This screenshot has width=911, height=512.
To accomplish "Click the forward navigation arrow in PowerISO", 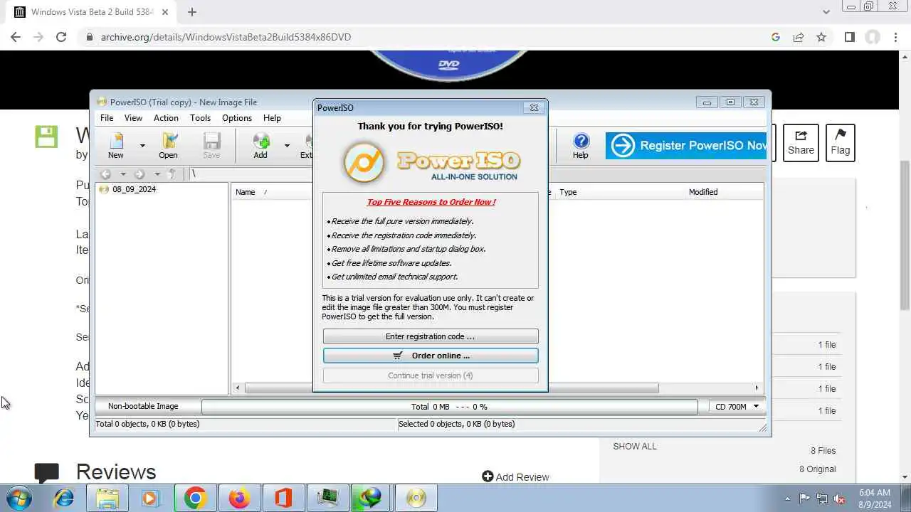I will (x=139, y=174).
